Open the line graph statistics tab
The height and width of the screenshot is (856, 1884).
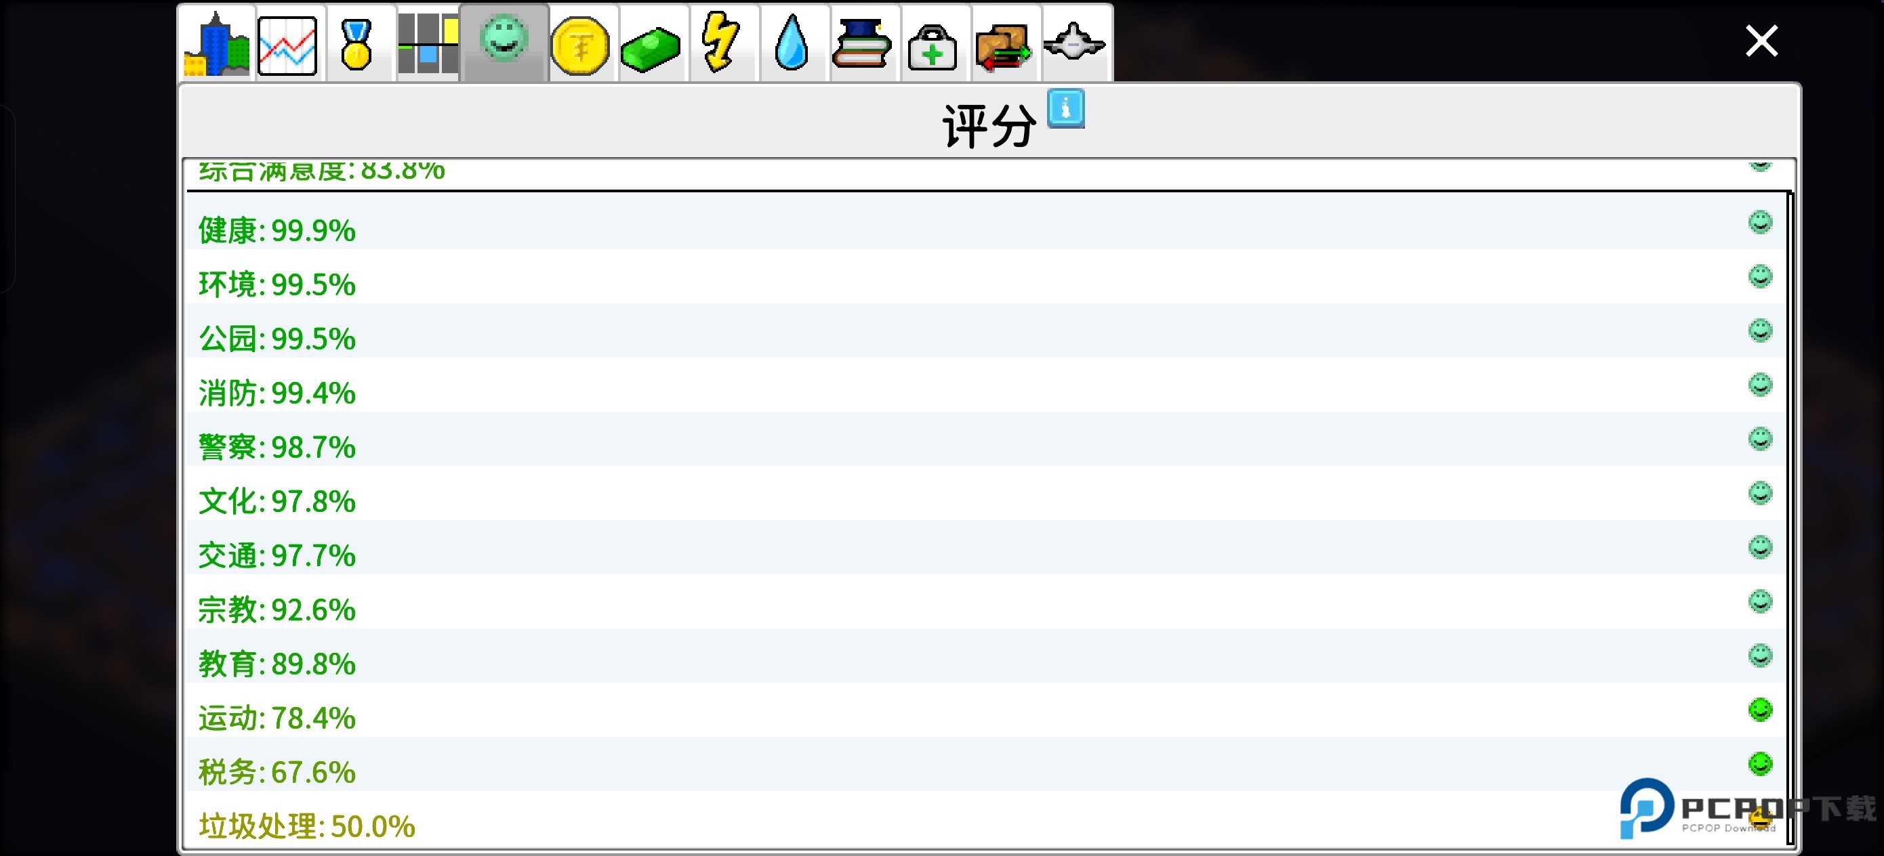coord(287,45)
